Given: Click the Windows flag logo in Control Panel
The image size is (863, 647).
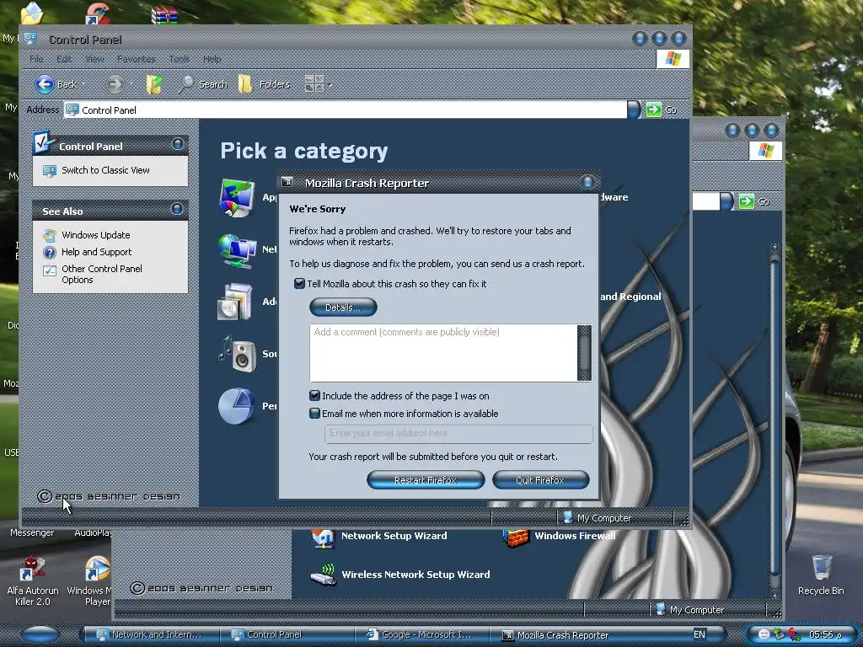Looking at the screenshot, I should [673, 59].
